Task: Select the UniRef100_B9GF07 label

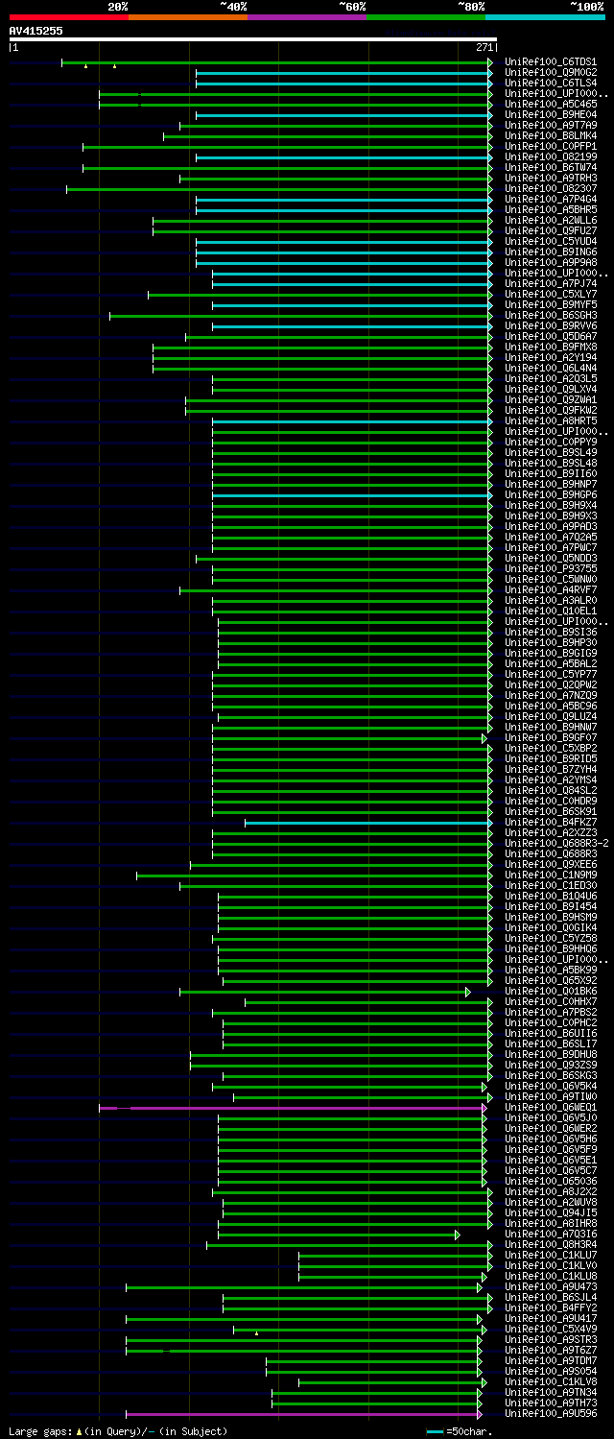Action: tap(550, 738)
